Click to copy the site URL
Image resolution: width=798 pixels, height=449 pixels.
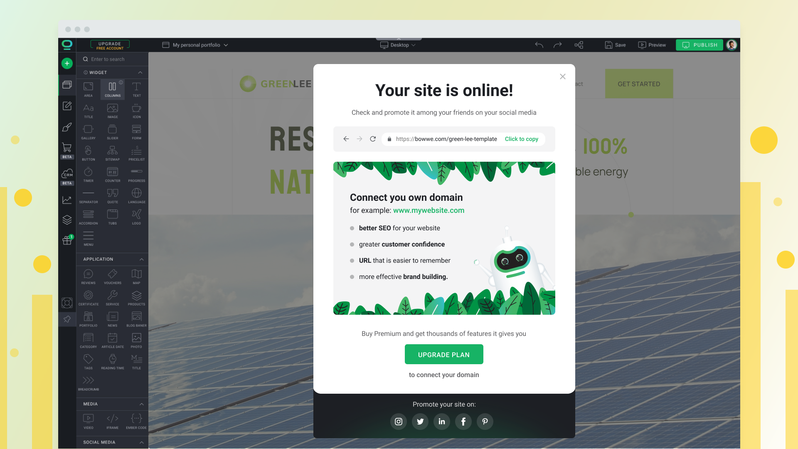pos(521,139)
